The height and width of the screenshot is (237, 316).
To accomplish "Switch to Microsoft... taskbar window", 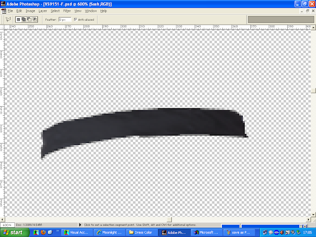I will pos(207,232).
